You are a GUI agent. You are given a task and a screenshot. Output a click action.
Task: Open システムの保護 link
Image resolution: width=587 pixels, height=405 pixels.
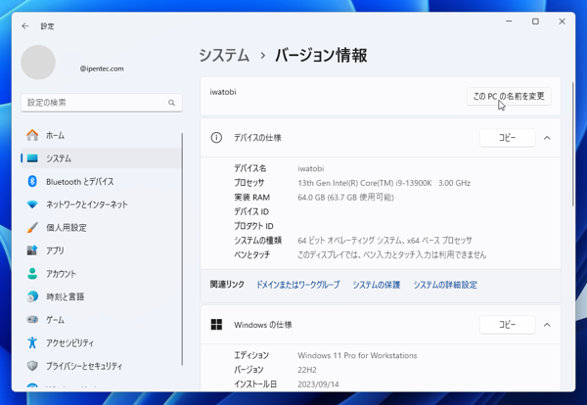pyautogui.click(x=377, y=285)
